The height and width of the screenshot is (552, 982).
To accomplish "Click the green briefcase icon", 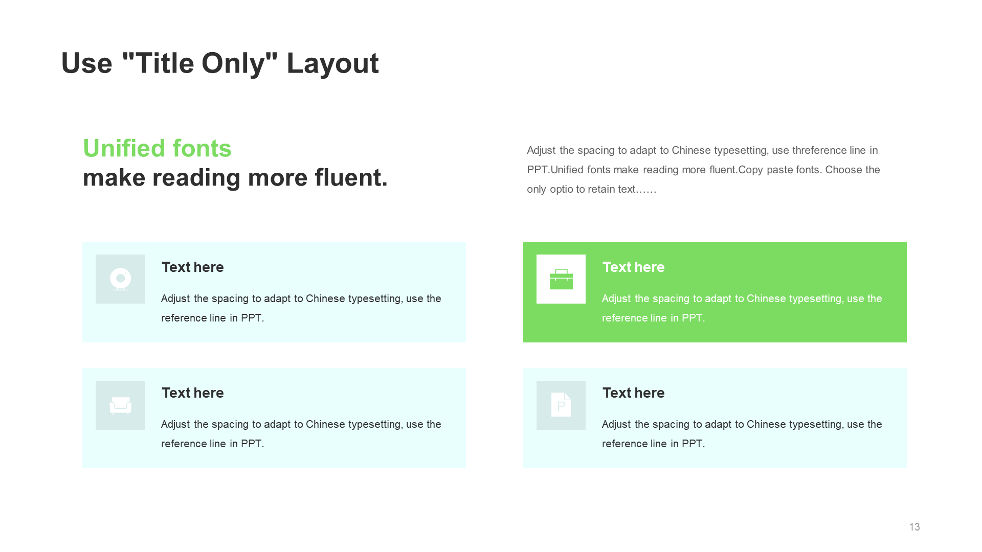I will pyautogui.click(x=561, y=279).
